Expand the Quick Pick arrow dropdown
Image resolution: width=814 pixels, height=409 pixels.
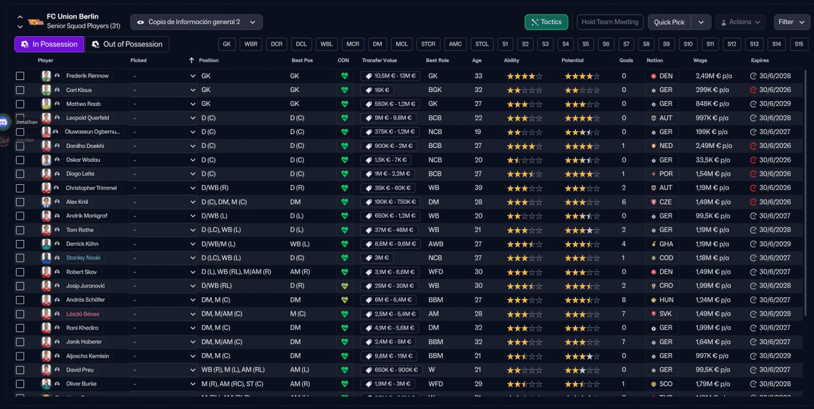tap(701, 22)
